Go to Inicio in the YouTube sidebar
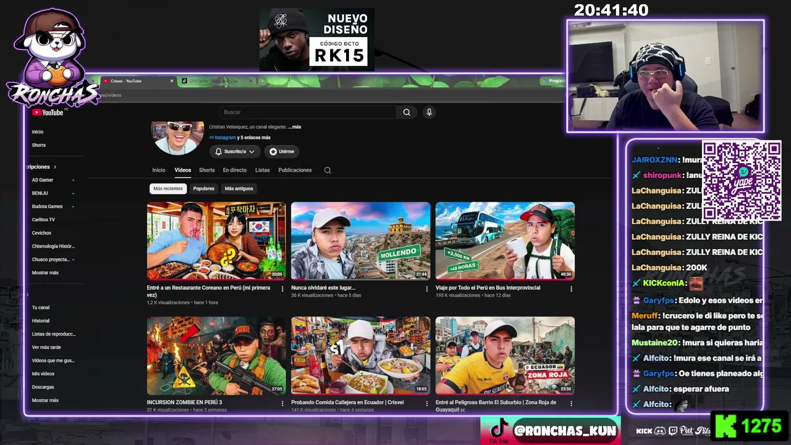 tap(38, 132)
